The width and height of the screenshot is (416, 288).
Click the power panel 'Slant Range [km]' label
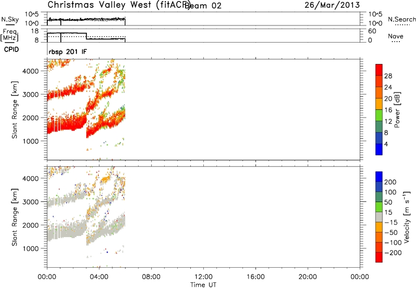pyautogui.click(x=15, y=110)
